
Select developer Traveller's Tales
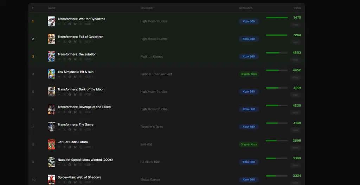pos(152,127)
